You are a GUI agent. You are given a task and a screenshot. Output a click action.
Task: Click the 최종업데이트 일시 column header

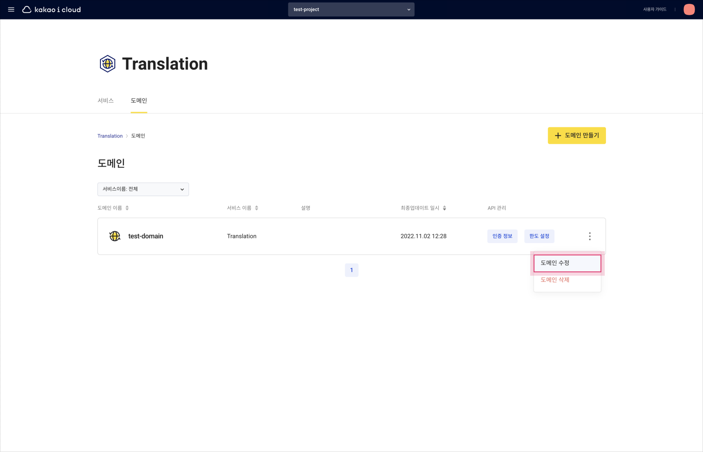click(x=420, y=208)
